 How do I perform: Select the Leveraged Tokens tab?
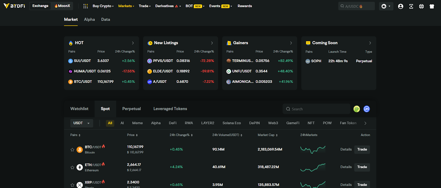click(x=170, y=109)
